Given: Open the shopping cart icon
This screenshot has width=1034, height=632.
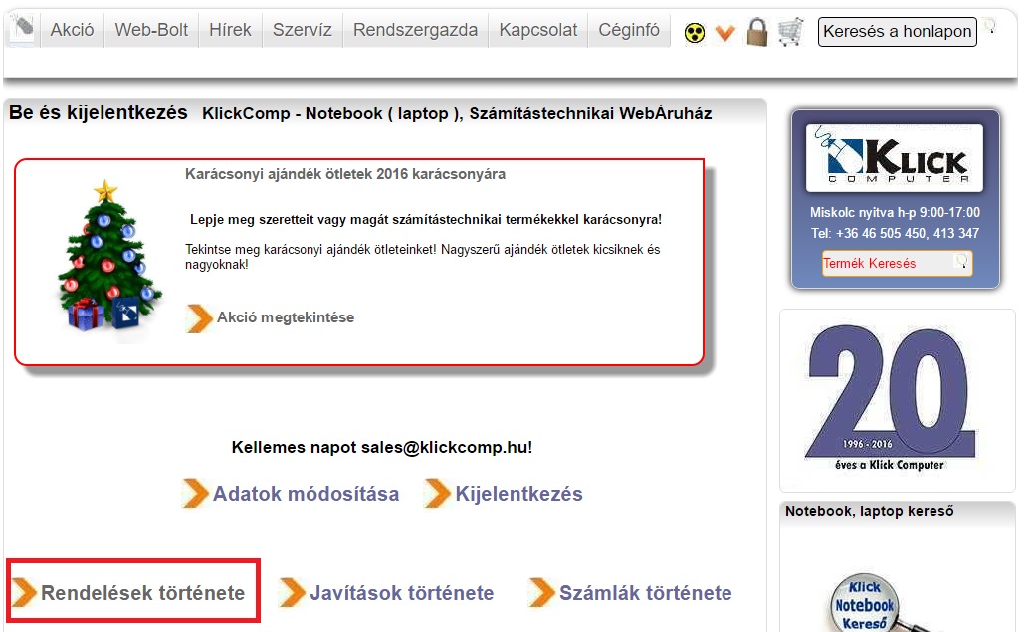Looking at the screenshot, I should coord(790,31).
